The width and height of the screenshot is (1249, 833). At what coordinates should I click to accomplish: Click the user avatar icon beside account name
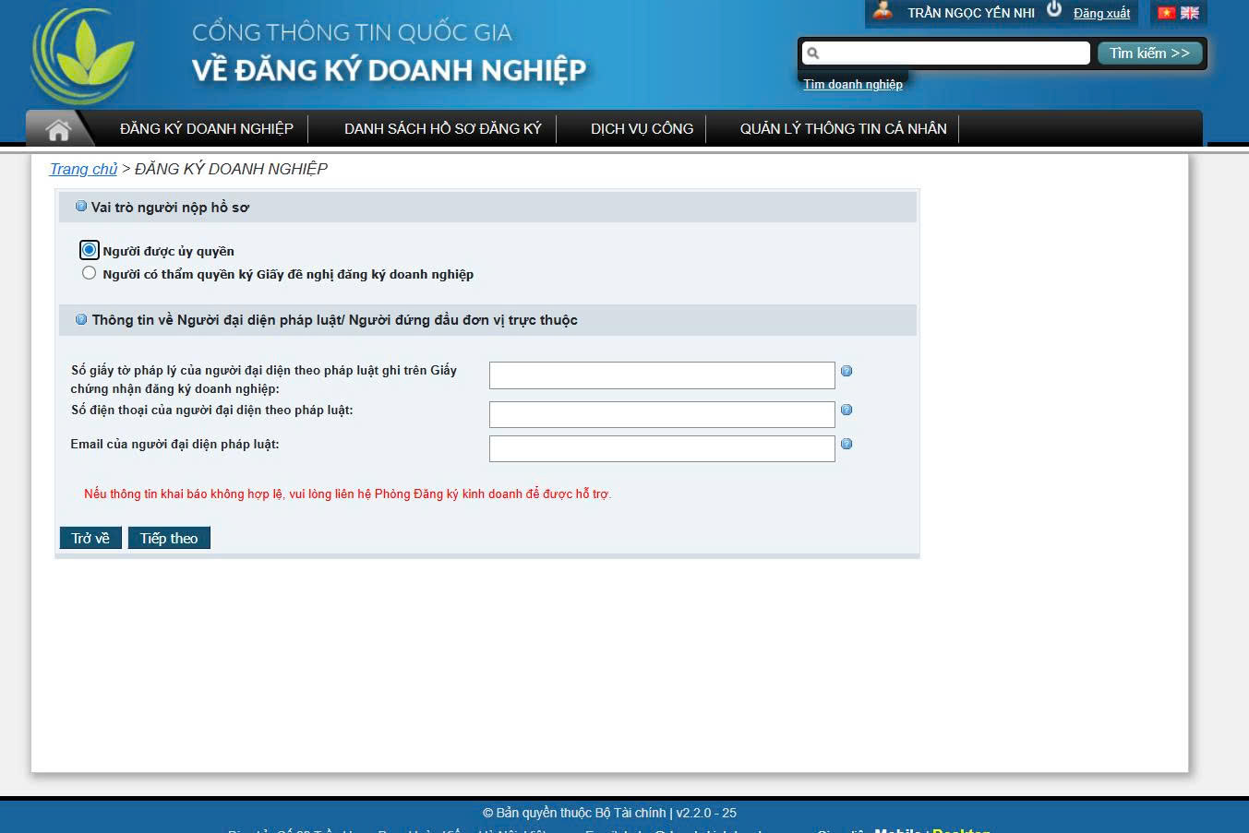click(883, 11)
